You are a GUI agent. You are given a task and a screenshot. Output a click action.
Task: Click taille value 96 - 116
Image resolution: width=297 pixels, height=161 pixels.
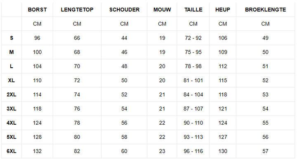tap(193, 151)
